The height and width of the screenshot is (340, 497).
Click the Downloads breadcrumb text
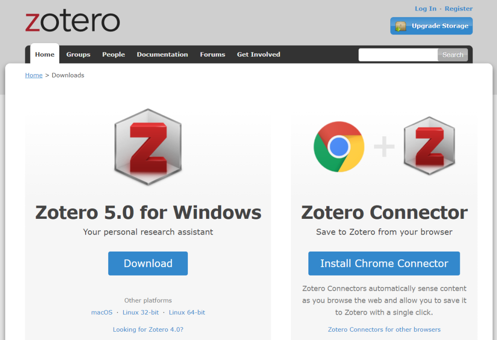tap(68, 75)
